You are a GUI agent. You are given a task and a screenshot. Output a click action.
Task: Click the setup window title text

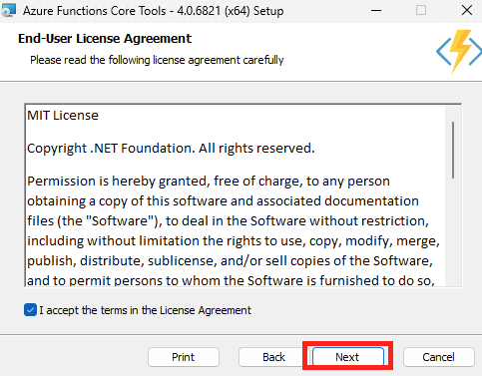tap(154, 11)
